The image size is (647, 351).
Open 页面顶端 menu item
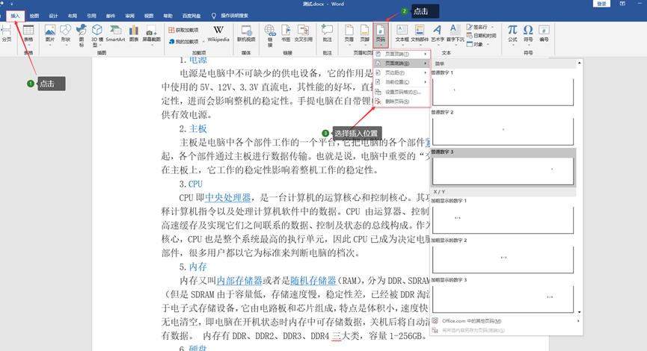(402, 54)
